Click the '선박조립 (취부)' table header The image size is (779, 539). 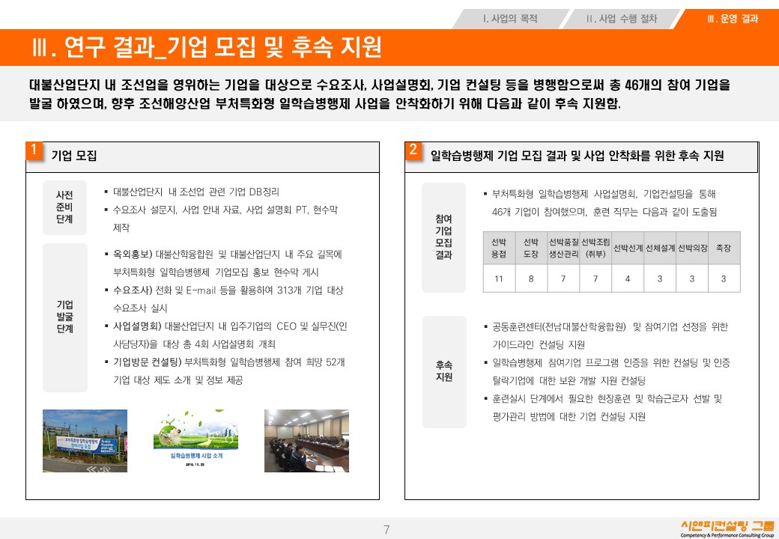[x=595, y=248]
